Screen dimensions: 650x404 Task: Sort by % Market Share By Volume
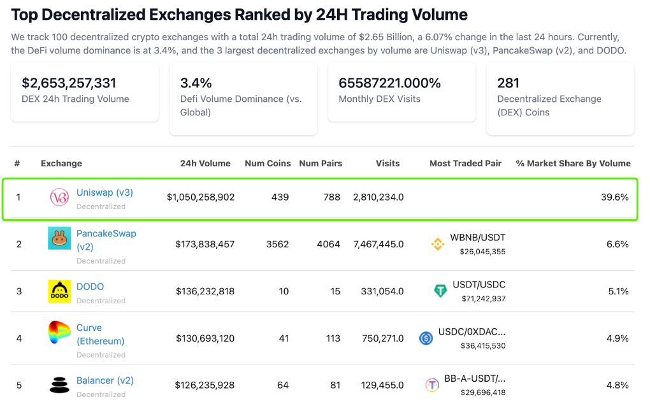574,163
